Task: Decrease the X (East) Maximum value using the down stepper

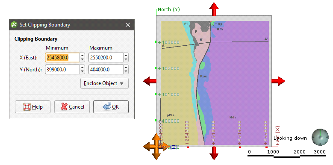Action: point(126,60)
